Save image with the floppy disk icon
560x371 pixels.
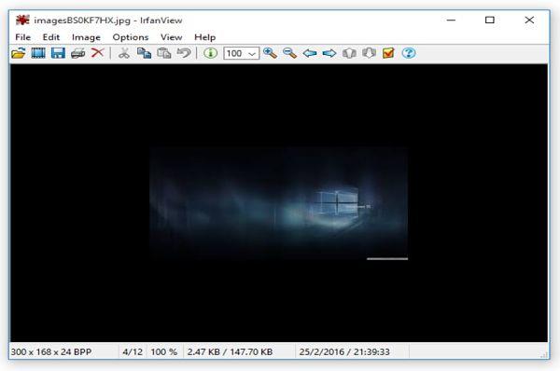click(58, 53)
